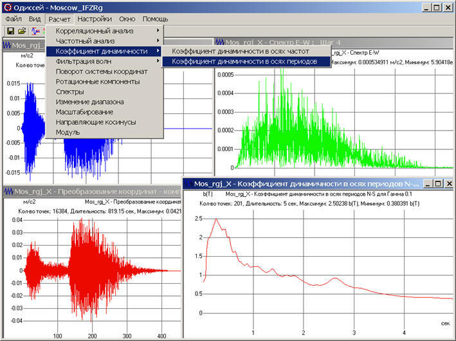The height and width of the screenshot is (341, 456).
Task: Click the blue-red waveform toolbar icon
Action: [x=35, y=31]
